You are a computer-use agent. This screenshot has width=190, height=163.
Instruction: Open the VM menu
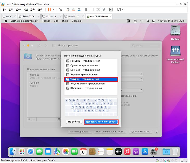26,9
